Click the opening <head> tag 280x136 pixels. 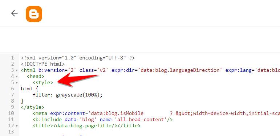tap(36, 77)
